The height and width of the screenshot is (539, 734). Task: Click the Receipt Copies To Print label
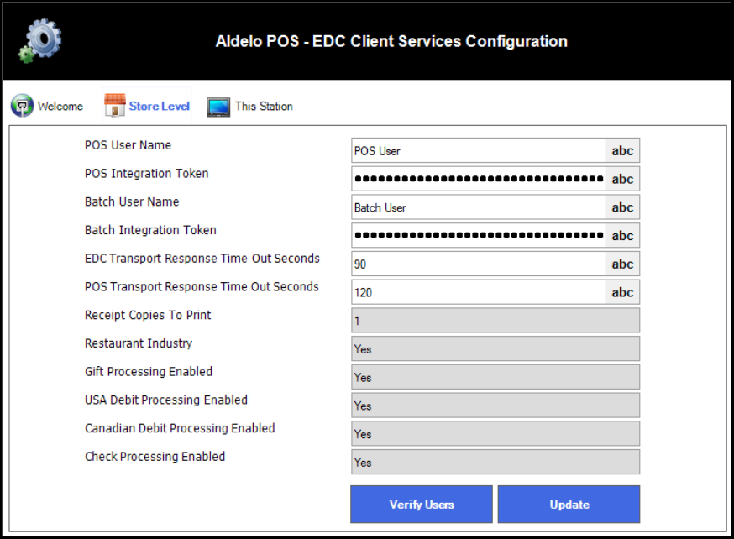pyautogui.click(x=148, y=315)
